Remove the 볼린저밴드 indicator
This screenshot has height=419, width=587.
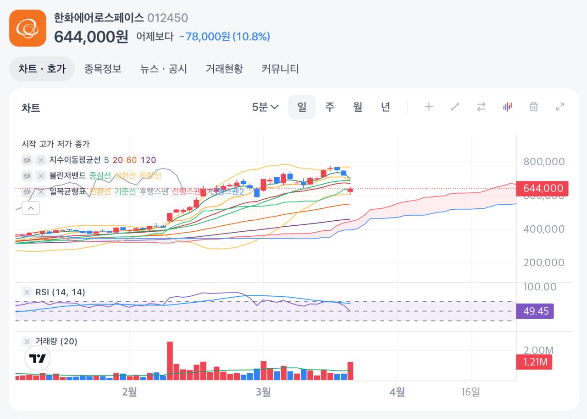[x=41, y=176]
